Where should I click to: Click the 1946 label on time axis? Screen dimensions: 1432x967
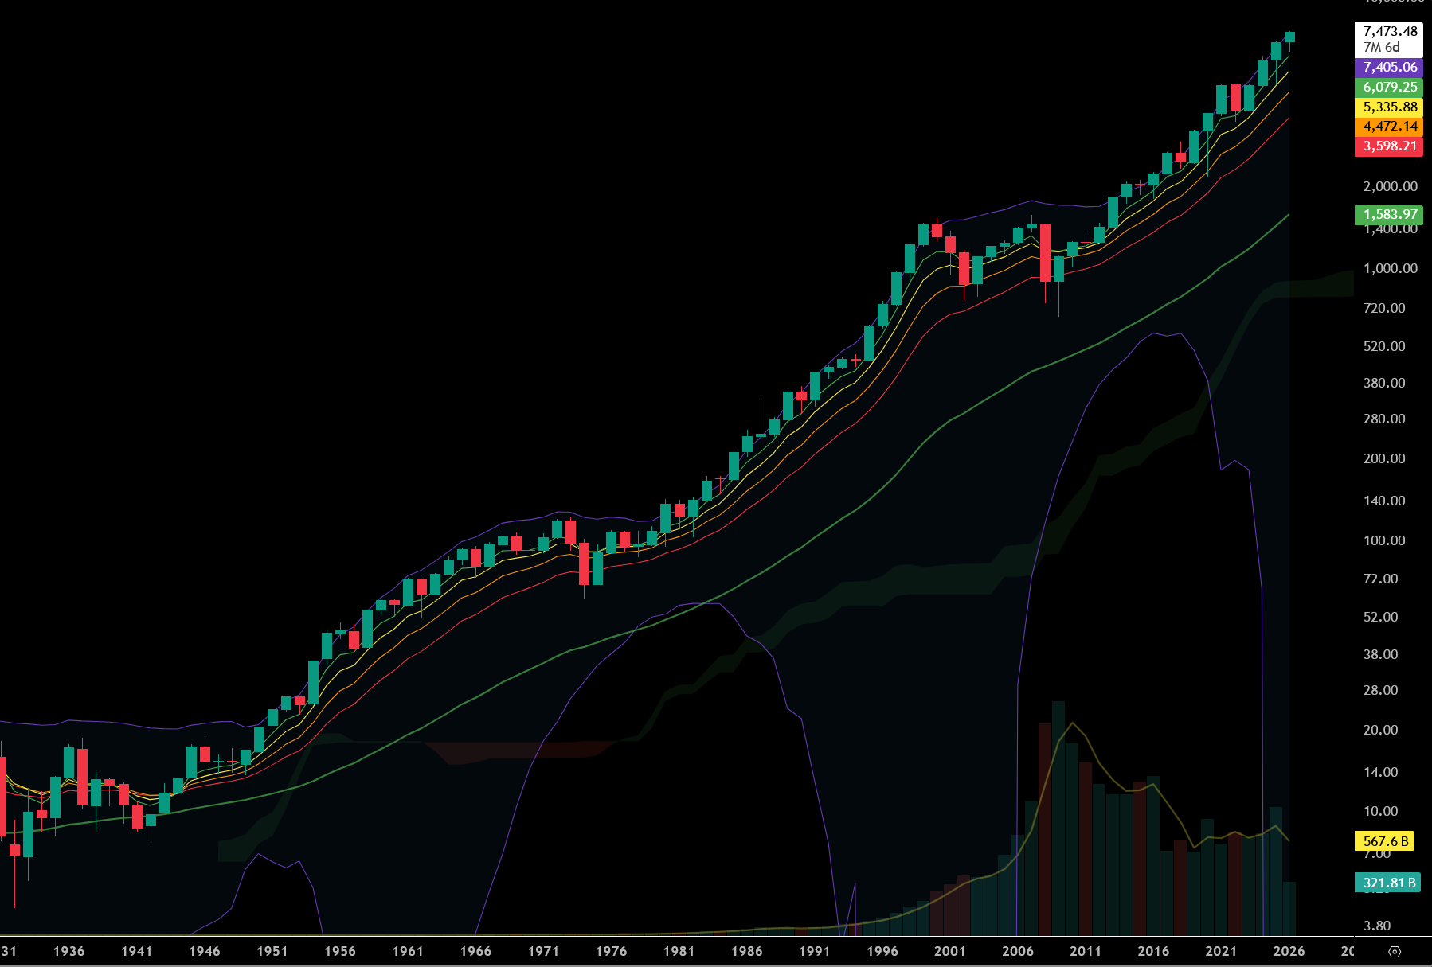tap(205, 951)
